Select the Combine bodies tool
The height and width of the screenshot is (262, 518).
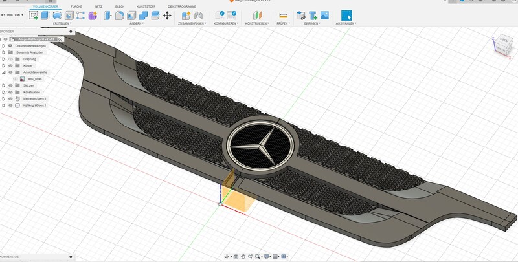(x=143, y=15)
